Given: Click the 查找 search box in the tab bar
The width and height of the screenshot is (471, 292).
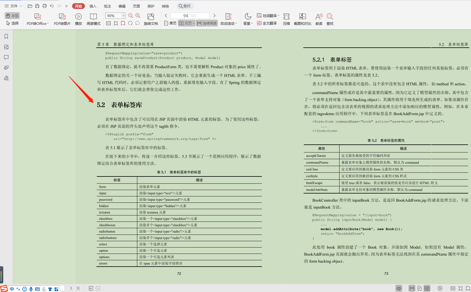Looking at the screenshot, I should coord(185,6).
